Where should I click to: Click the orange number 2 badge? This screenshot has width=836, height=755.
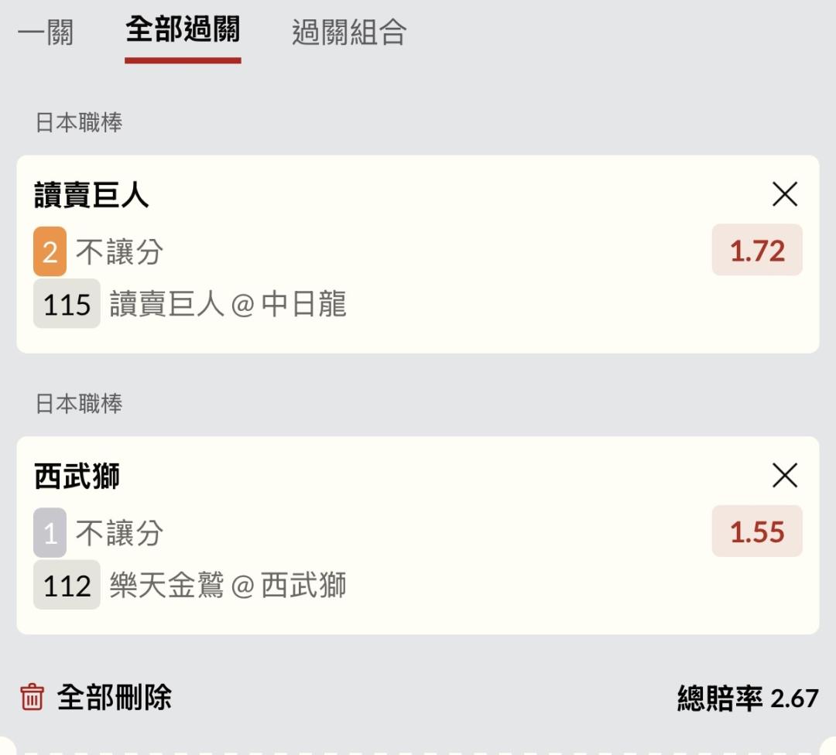pos(50,251)
